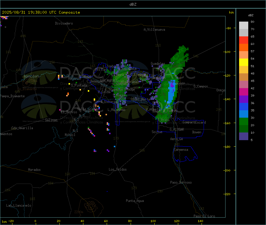
Task: Click the -80 km vertical axis tick
Action: (228, 28)
